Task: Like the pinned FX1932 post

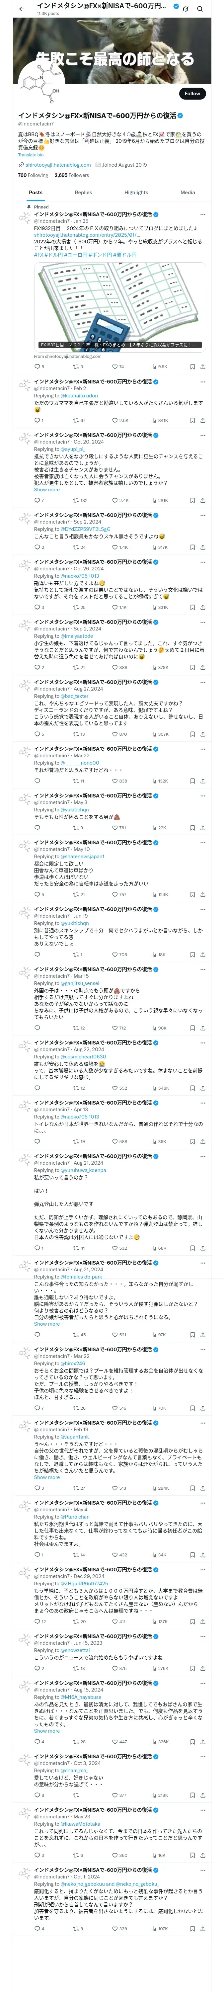Action: 113,367
